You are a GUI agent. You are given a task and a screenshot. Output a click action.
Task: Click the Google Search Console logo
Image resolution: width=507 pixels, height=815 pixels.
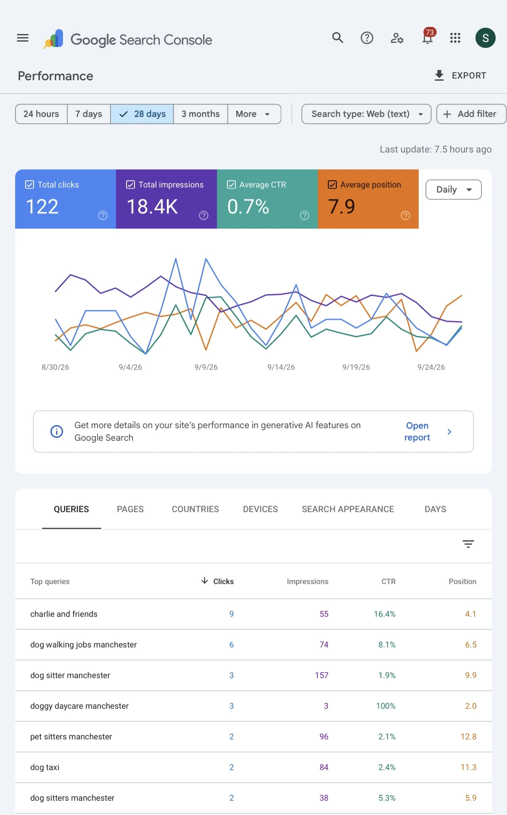click(128, 39)
